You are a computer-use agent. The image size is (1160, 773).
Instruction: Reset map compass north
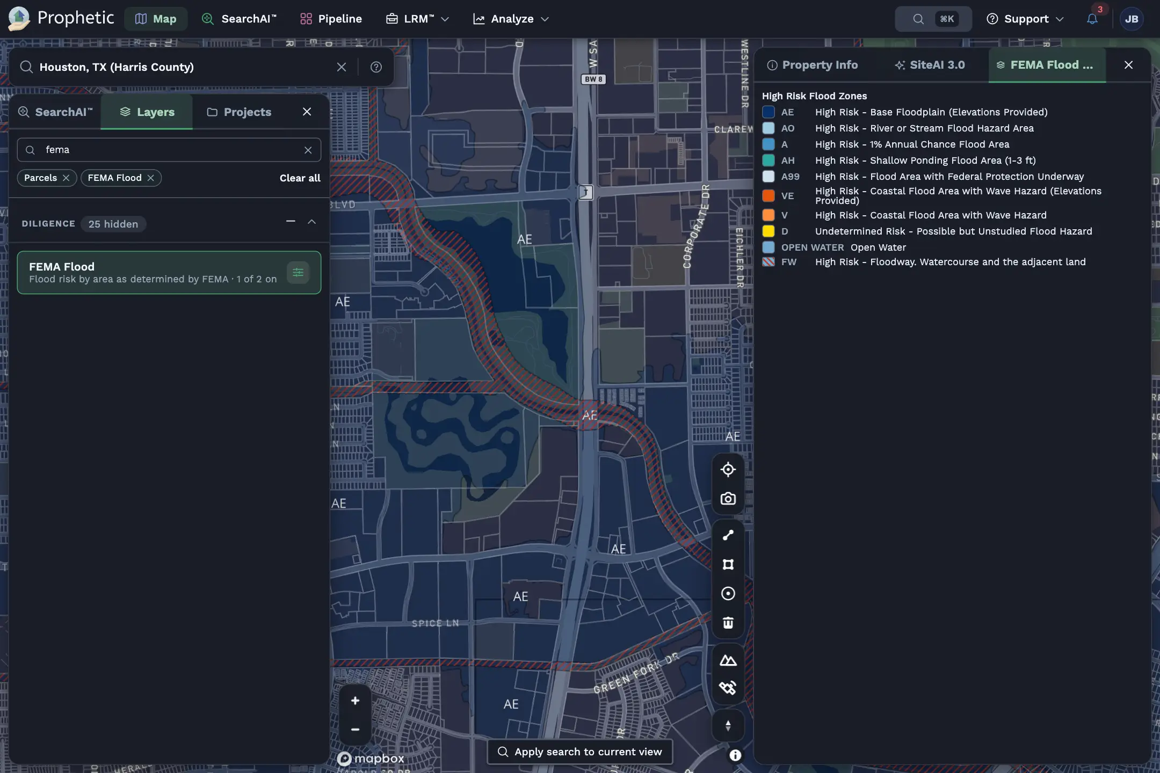[728, 726]
